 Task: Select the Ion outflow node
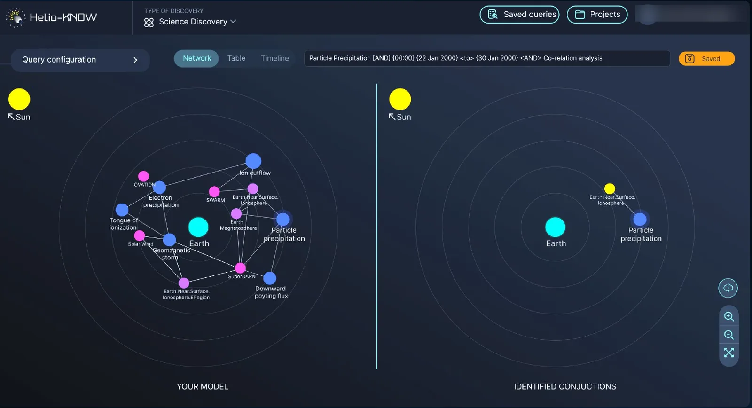pos(253,161)
